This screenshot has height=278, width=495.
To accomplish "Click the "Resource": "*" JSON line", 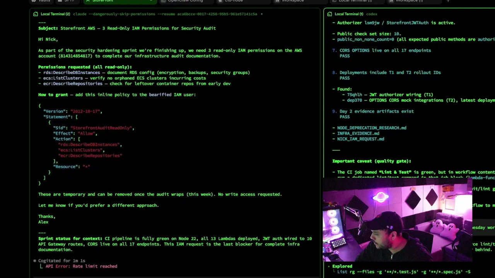I will point(72,167).
